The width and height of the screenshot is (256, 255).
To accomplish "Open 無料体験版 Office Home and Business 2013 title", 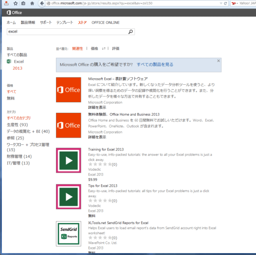I will [124, 114].
